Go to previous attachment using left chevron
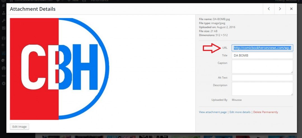 [x=269, y=9]
